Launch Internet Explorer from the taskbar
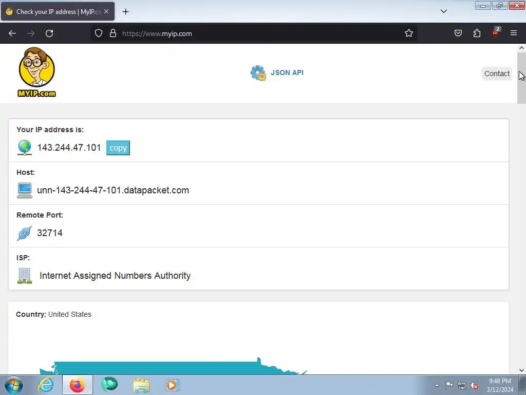Image resolution: width=526 pixels, height=395 pixels. [46, 385]
